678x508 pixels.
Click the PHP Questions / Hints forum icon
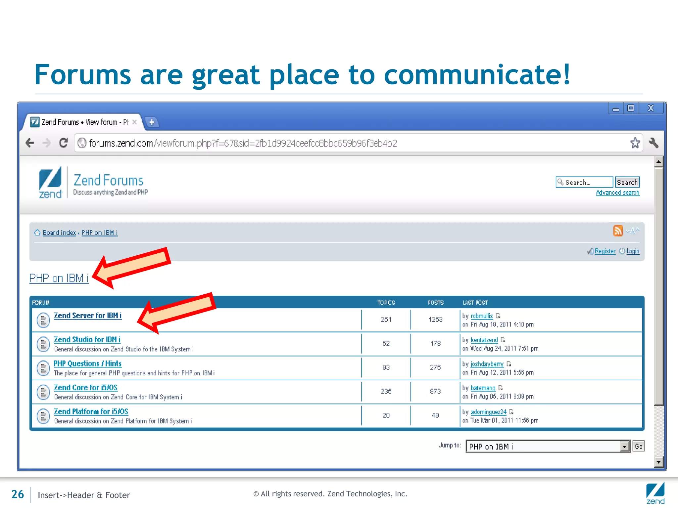pyautogui.click(x=43, y=368)
